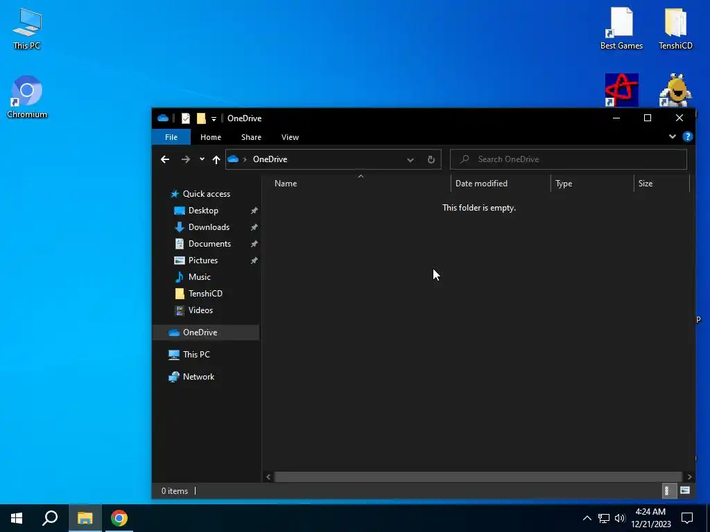
Task: Open Music in navigation pane
Action: pos(199,277)
